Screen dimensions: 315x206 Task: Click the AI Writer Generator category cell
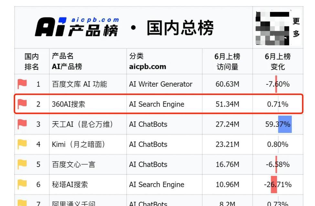(x=161, y=84)
